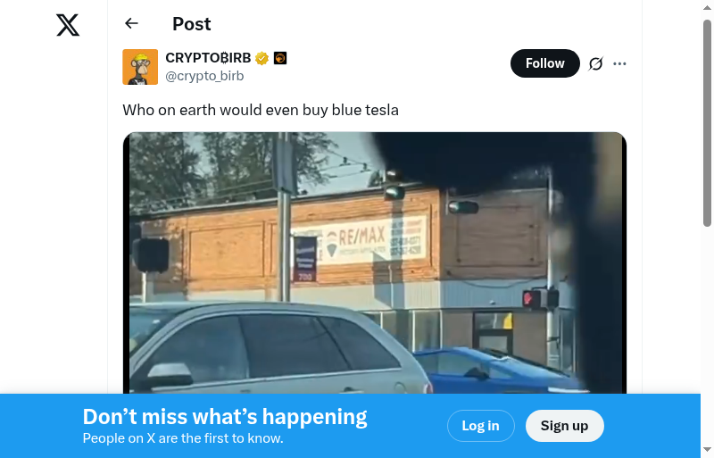Click the scrollbar up arrow
This screenshot has height=458, width=714.
point(707,6)
